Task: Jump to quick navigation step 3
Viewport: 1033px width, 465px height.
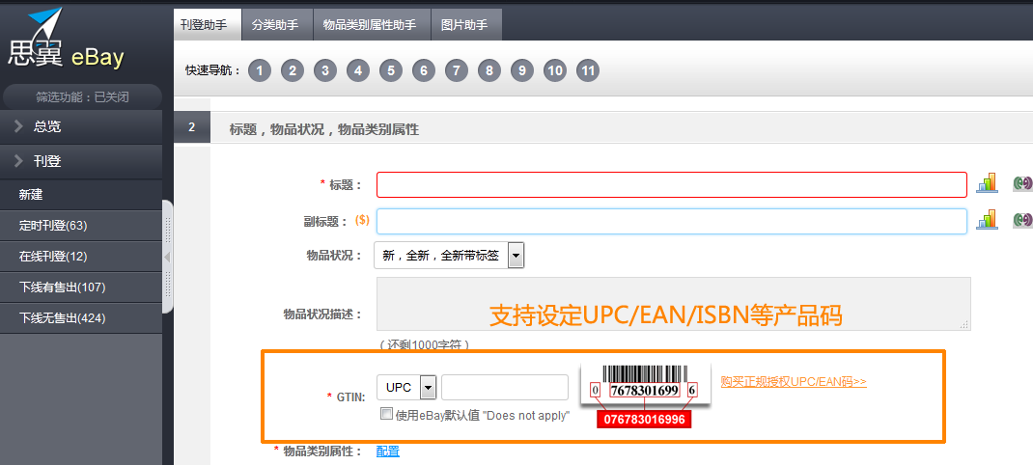Action: [x=325, y=70]
